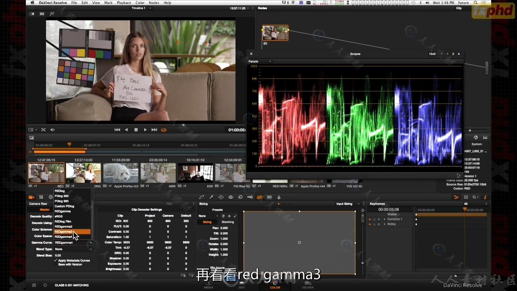This screenshot has height=291, width=517.
Task: Select node 01 in node editor
Action: coord(275,33)
